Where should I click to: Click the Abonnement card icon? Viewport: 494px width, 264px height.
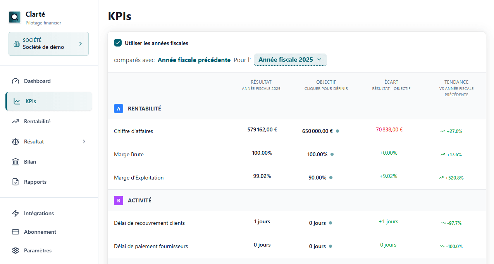coord(15,232)
